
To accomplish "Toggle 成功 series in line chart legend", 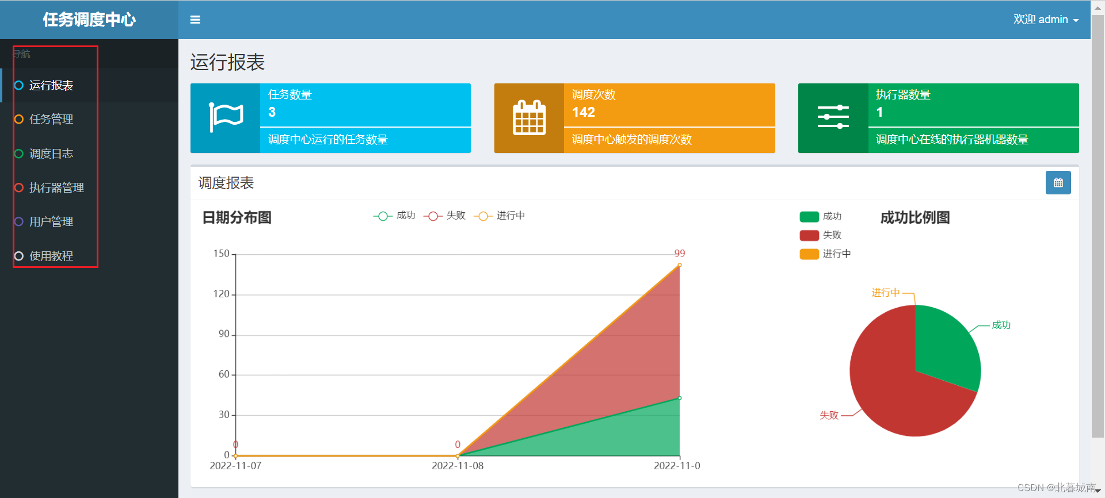I will coord(394,216).
